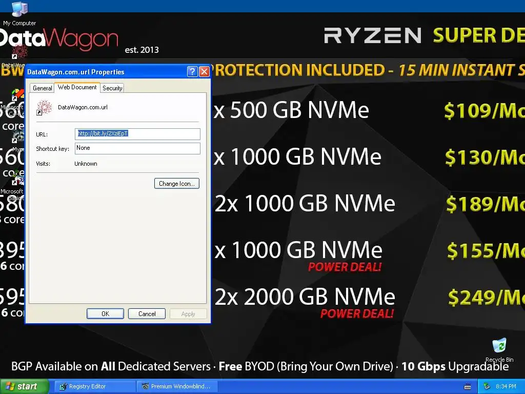The width and height of the screenshot is (525, 394).
Task: Open the Windows start menu
Action: click(24, 387)
